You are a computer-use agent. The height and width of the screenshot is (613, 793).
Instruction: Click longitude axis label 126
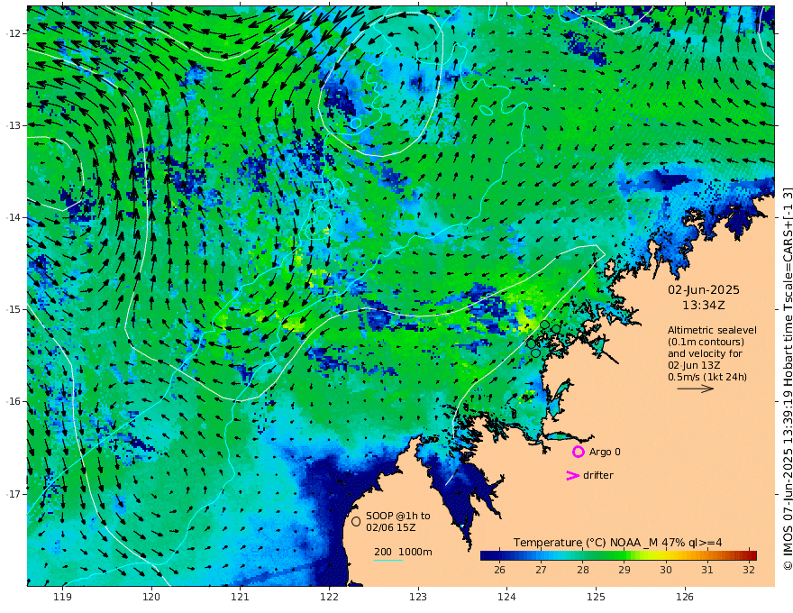(x=685, y=597)
